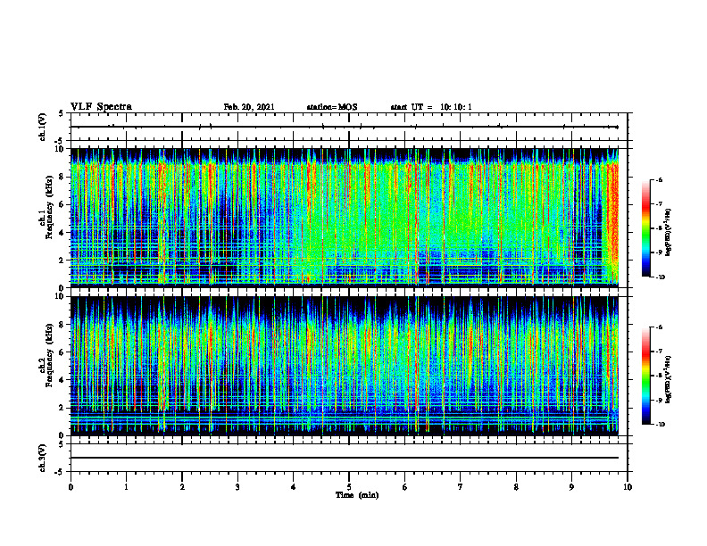Click time-axis tick label "9"
This screenshot has height=546, width=707.
[571, 487]
